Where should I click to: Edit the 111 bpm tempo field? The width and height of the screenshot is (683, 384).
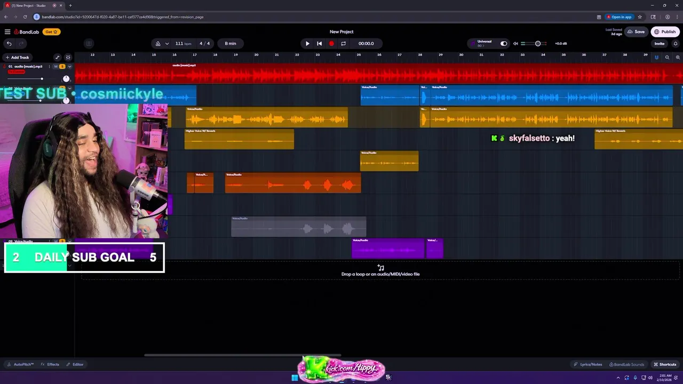[x=182, y=44]
